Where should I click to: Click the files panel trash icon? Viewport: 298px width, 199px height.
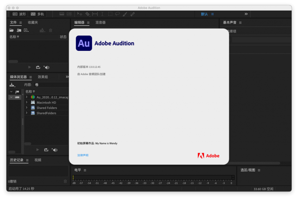pos(51,30)
